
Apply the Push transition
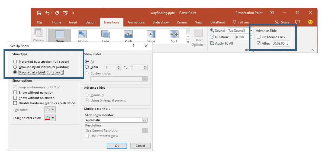128,35
